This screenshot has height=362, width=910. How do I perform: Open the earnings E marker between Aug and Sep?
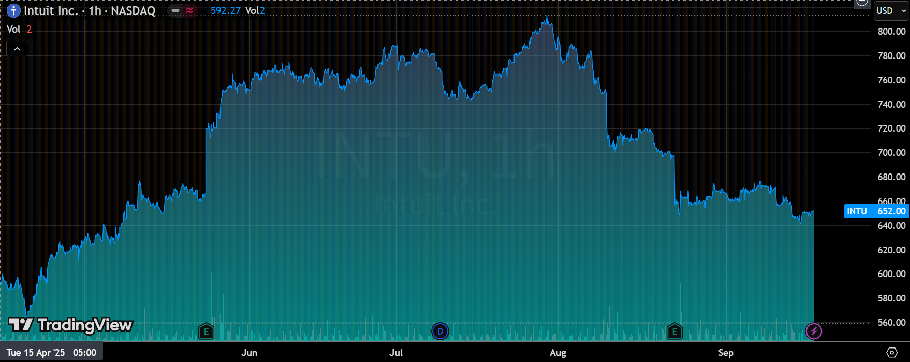674,331
